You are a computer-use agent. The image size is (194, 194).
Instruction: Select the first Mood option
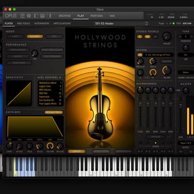[16, 36]
